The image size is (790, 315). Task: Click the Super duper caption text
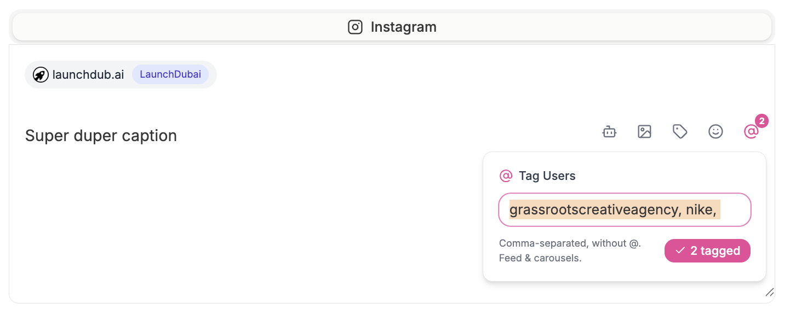coord(101,135)
